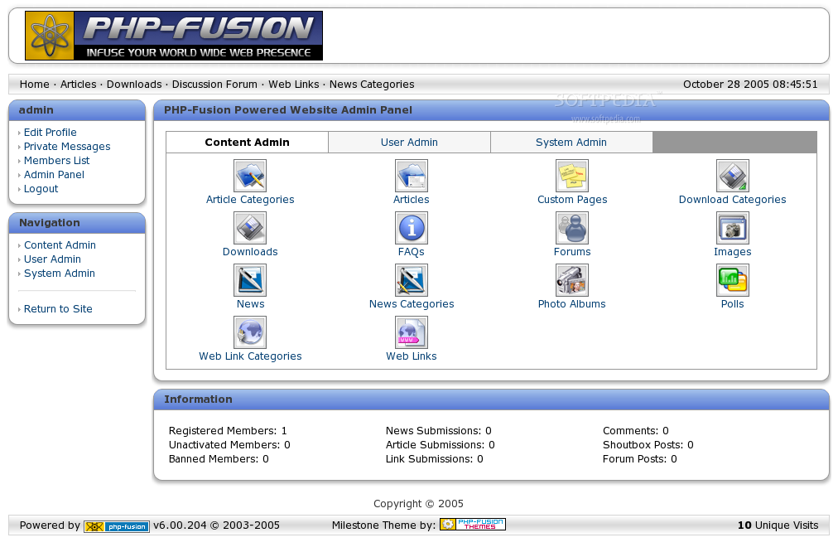Open the Web Links www icon
Viewport: 838px width, 552px height.
[411, 332]
